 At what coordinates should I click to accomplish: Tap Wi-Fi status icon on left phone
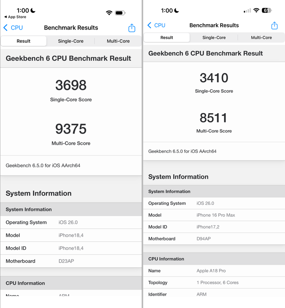[x=109, y=13]
